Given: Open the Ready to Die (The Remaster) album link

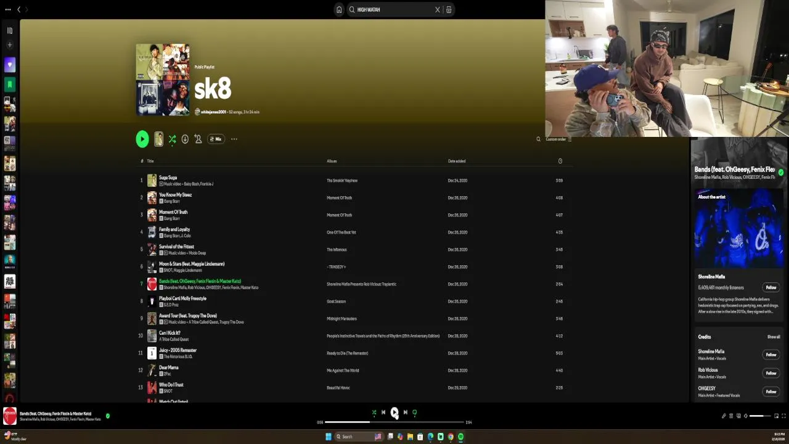Looking at the screenshot, I should (347, 353).
